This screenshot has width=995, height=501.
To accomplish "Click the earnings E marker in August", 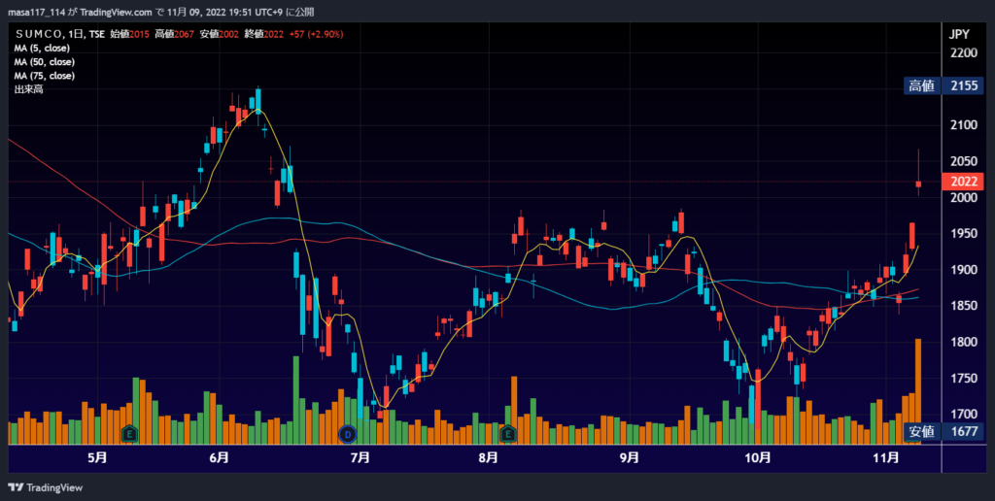I will click(507, 434).
